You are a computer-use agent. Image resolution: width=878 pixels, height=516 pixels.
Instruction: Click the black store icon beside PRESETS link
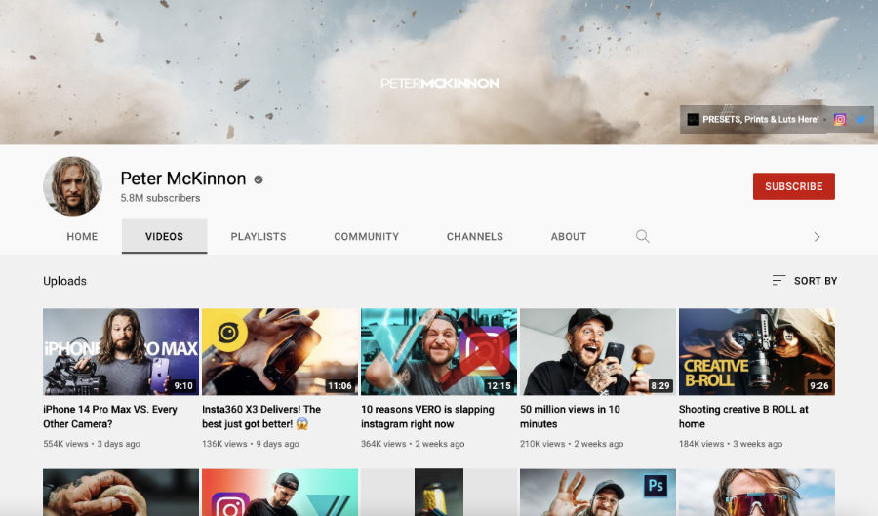693,120
